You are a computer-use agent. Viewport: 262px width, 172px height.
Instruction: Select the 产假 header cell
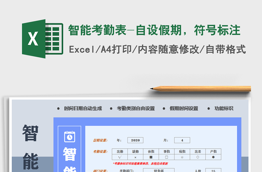coord(214,151)
